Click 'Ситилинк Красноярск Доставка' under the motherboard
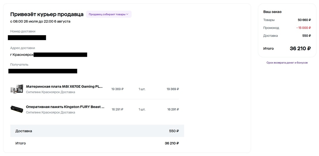The height and width of the screenshot is (156, 319). pos(50,92)
